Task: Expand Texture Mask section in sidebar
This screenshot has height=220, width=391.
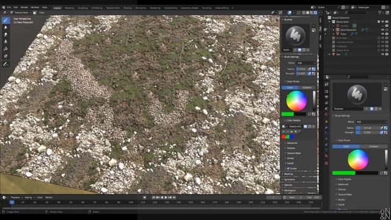Action: [x=293, y=153]
